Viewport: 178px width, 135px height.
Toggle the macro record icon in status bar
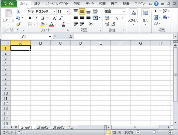point(20,132)
